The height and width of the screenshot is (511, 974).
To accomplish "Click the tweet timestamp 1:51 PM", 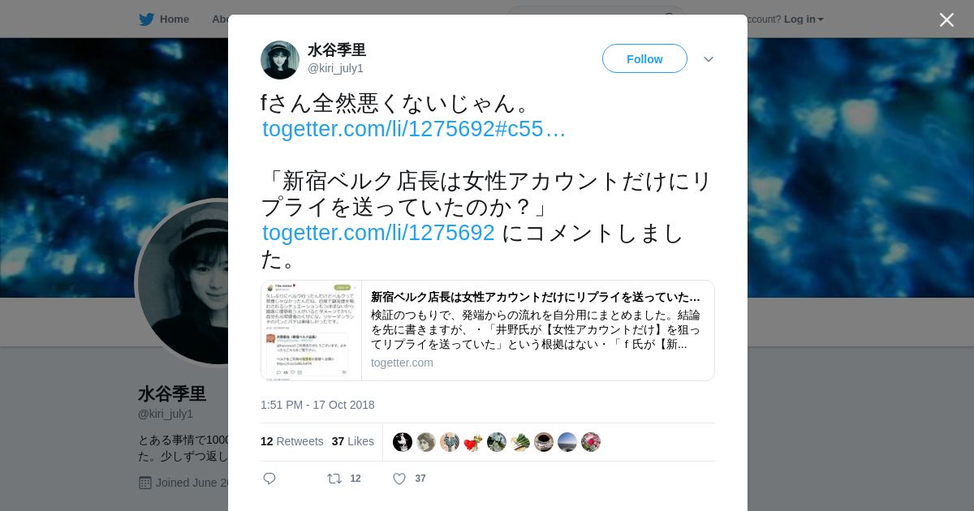I will 317,405.
